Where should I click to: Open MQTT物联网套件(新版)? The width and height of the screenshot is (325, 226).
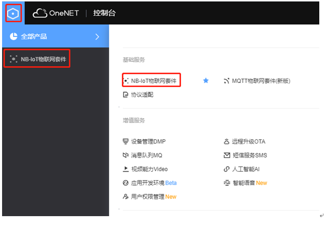(x=261, y=81)
